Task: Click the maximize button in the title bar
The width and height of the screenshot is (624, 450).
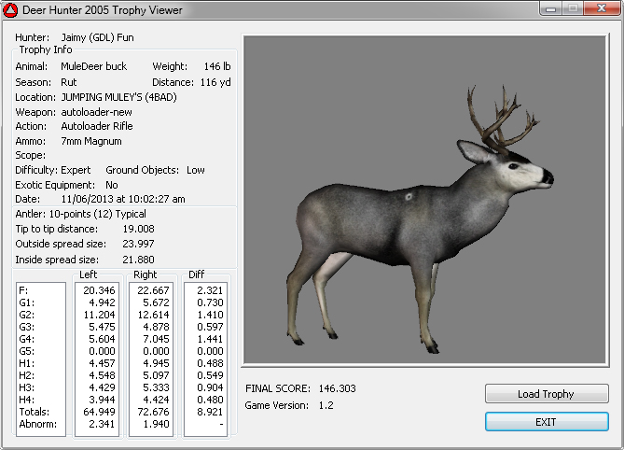Action: click(x=574, y=8)
